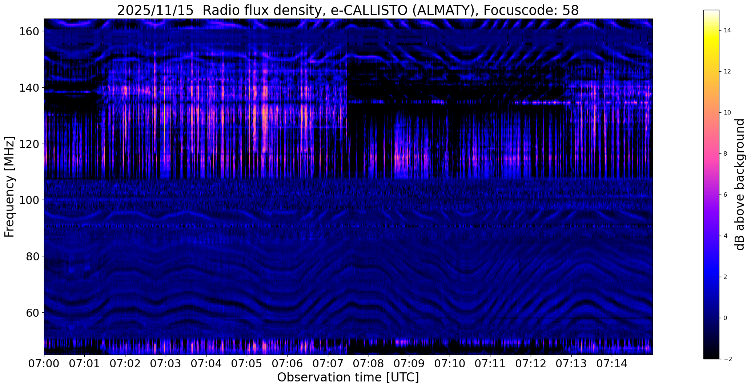This screenshot has height=388, width=751.
Task: Click the 120 frequency tick label
Action: click(x=29, y=144)
